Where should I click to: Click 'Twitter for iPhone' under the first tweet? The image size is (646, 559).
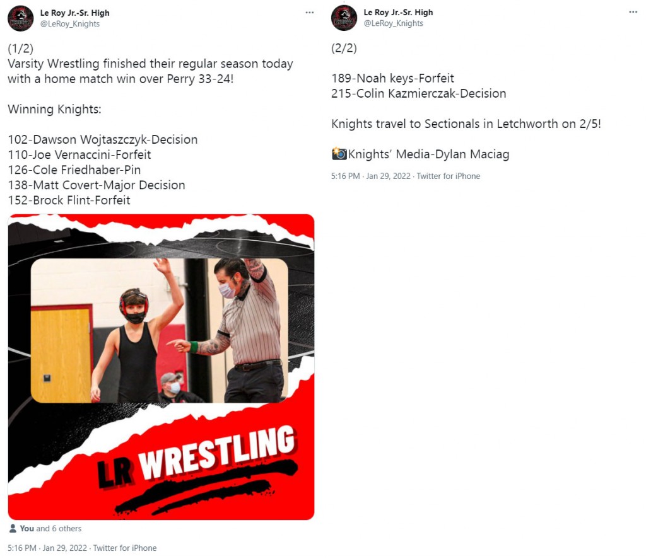125,548
